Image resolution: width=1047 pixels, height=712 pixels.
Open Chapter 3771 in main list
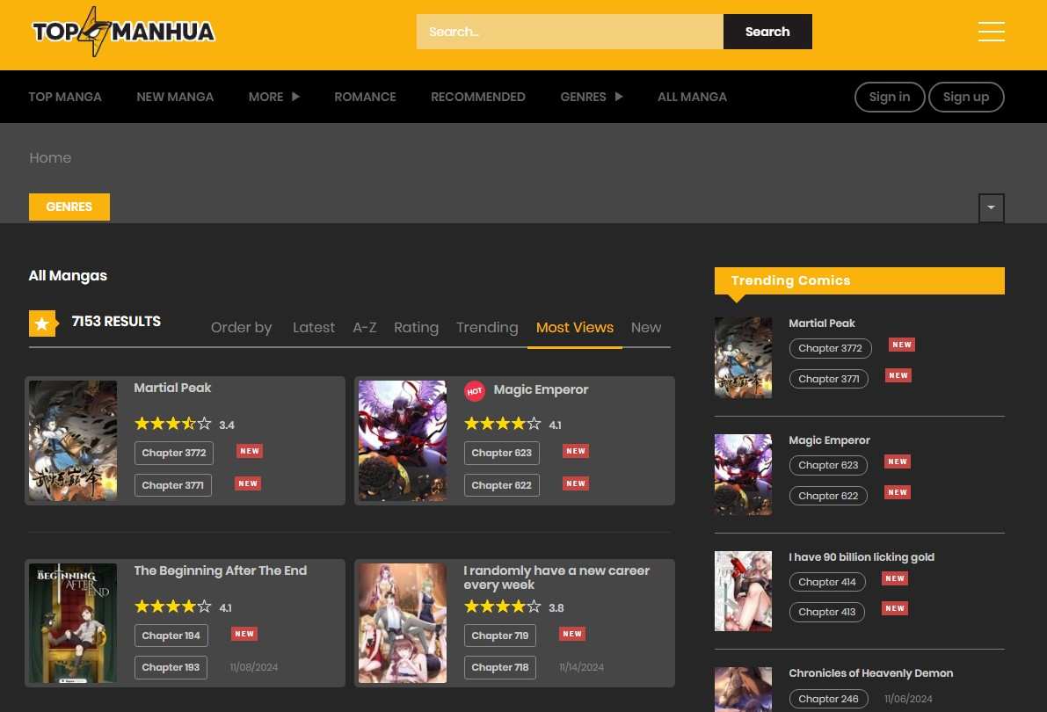point(173,485)
